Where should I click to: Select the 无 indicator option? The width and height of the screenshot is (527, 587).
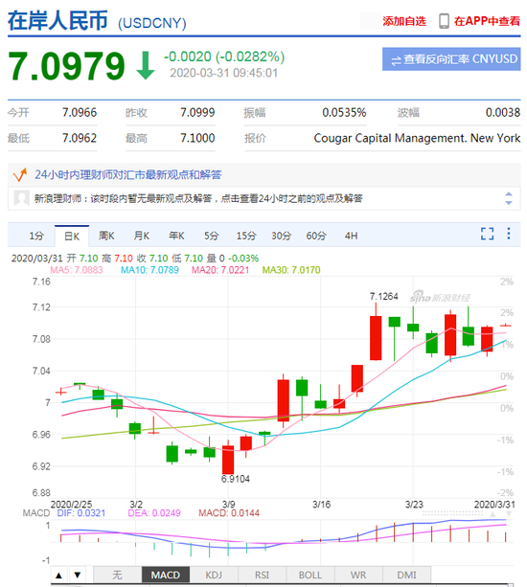[x=117, y=575]
